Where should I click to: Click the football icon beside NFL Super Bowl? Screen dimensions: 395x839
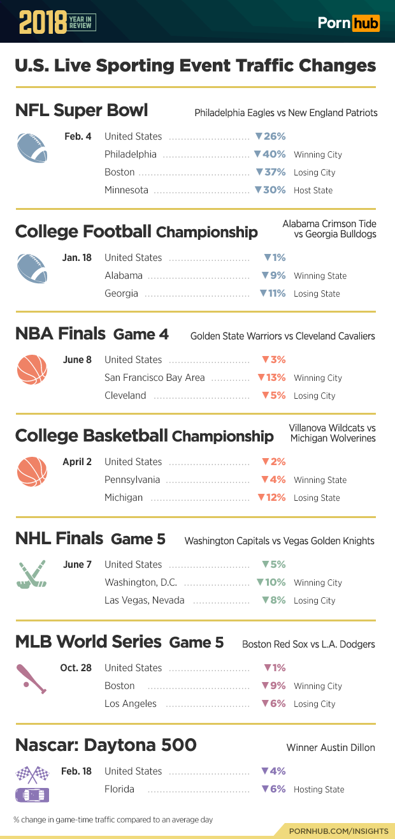pos(32,148)
